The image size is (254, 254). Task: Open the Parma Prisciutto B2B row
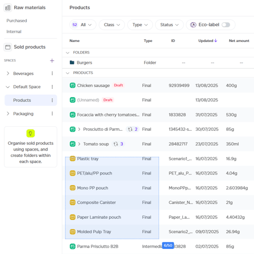158,247
